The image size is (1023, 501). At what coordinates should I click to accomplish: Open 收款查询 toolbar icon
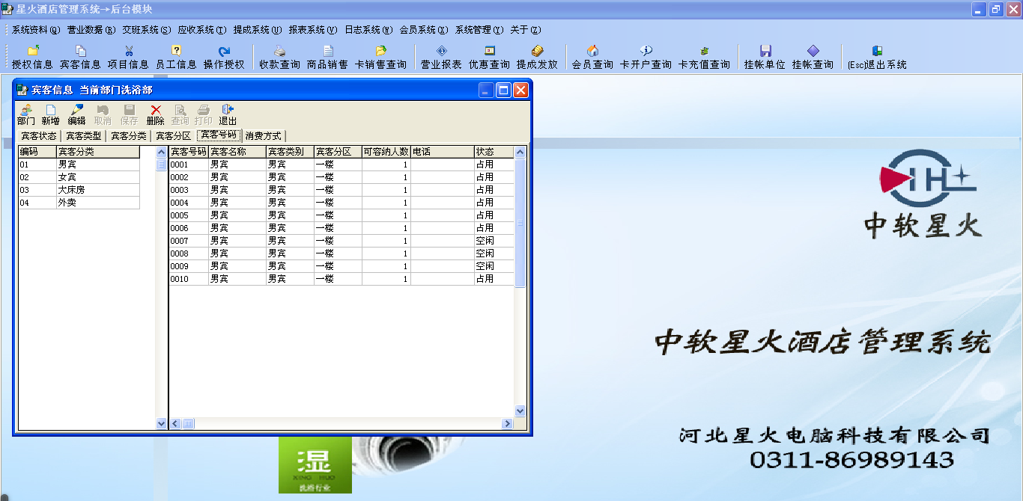[x=279, y=58]
